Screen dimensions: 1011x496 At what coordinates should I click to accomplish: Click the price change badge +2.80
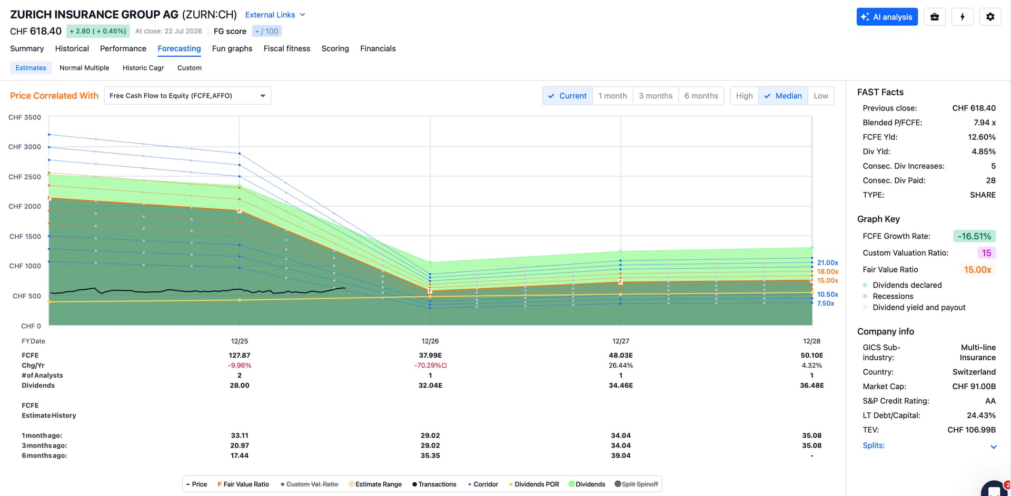(98, 31)
